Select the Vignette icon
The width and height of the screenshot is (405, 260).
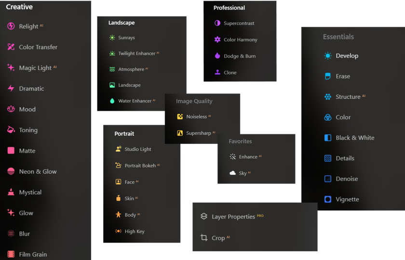point(328,199)
